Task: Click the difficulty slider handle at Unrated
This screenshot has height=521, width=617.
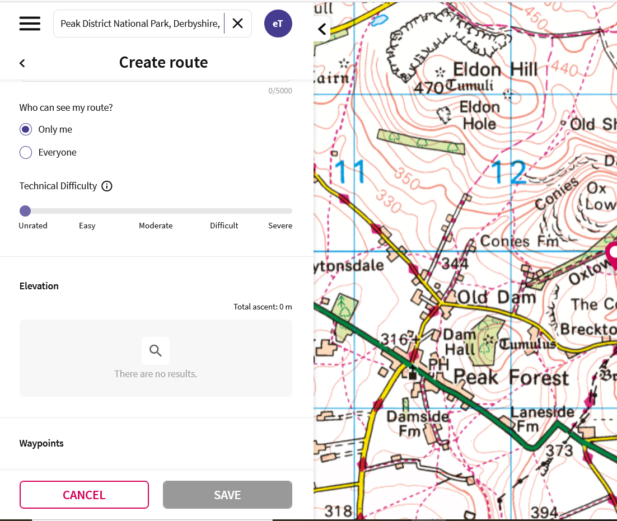Action: pos(25,211)
